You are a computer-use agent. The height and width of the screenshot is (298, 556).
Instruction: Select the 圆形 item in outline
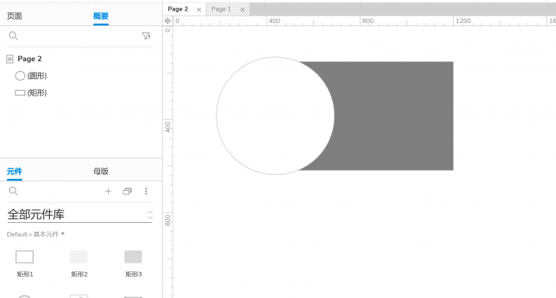(x=31, y=76)
